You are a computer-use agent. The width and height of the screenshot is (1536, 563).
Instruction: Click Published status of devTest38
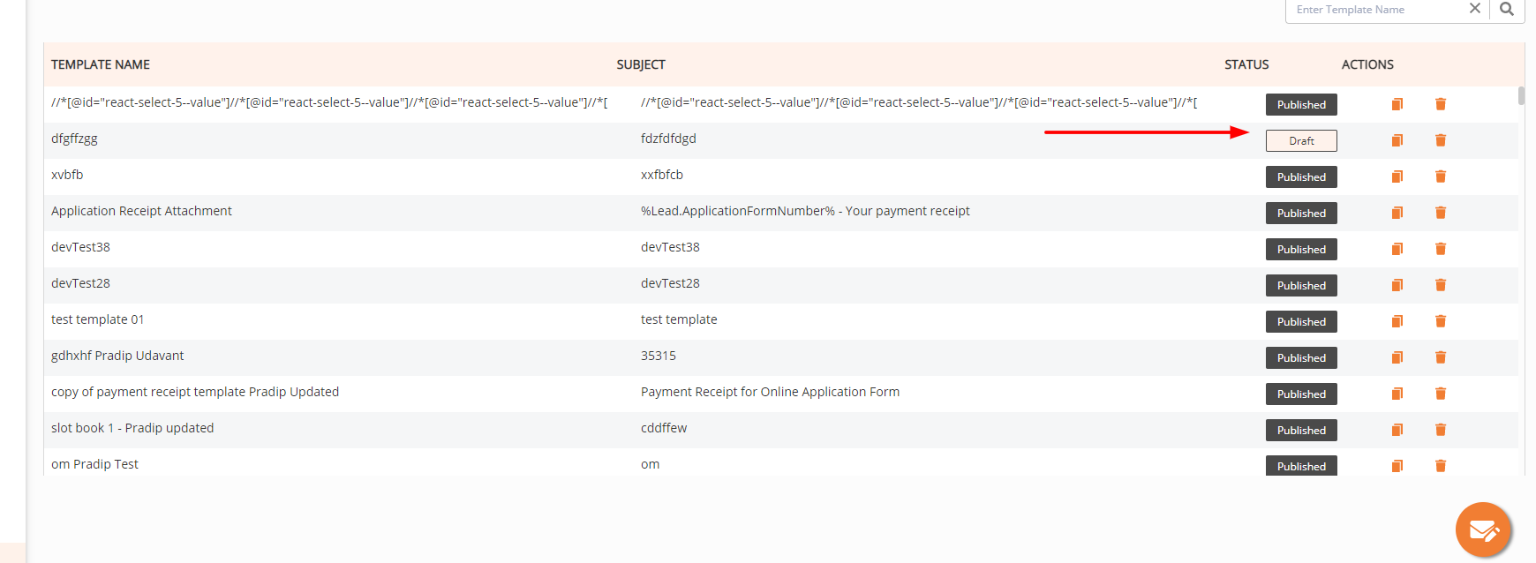[1301, 249]
